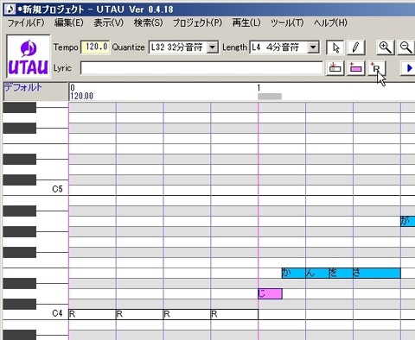Image resolution: width=415 pixels, height=340 pixels.
Task: Select the pink し note
Action: [270, 293]
